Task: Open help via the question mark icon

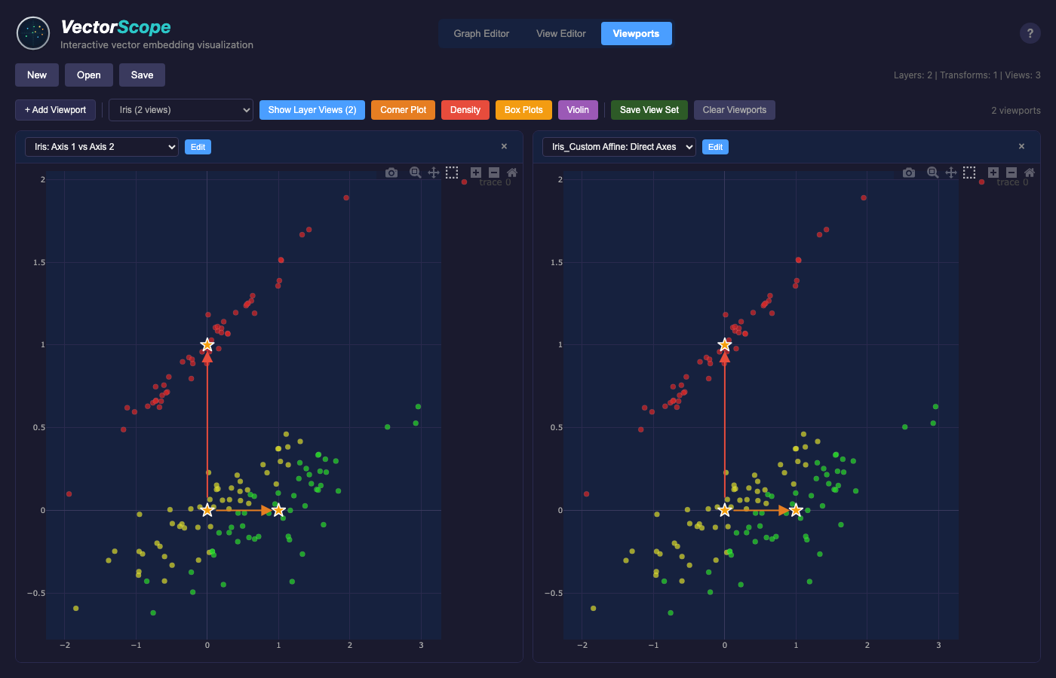Action: (x=1030, y=33)
